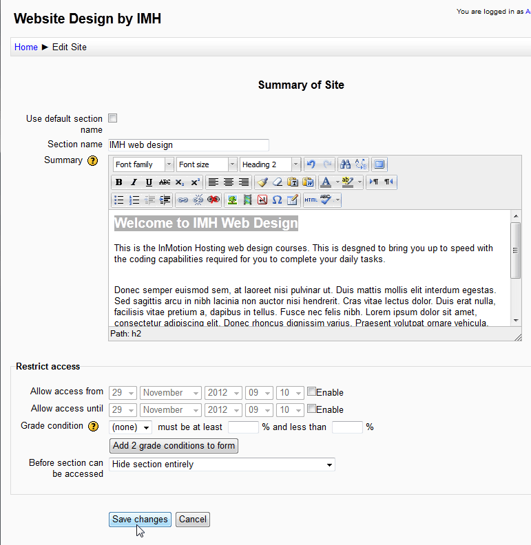Screen dimensions: 531x545
Task: Underline the selected text
Action: tap(149, 182)
